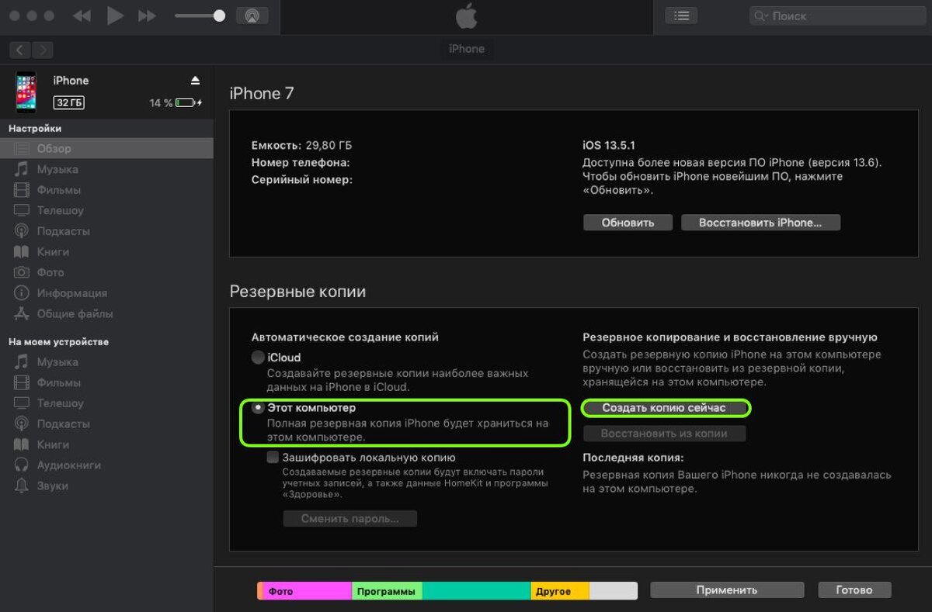
Task: Select Обзор in the Настройки sidebar
Action: click(x=106, y=148)
